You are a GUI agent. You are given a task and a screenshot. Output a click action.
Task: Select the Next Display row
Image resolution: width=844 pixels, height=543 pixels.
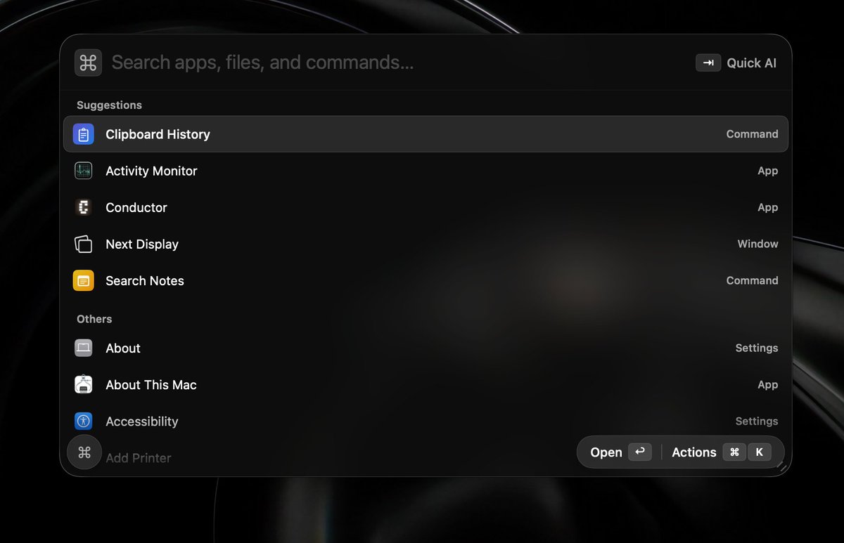(426, 244)
